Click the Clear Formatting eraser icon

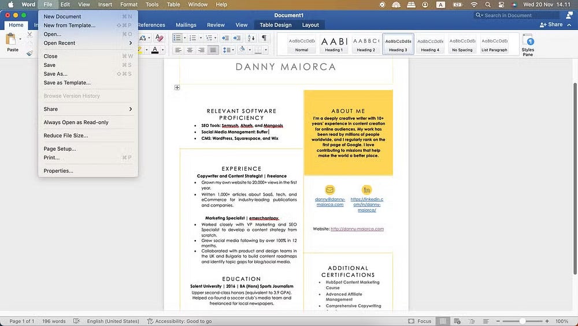pos(159,38)
